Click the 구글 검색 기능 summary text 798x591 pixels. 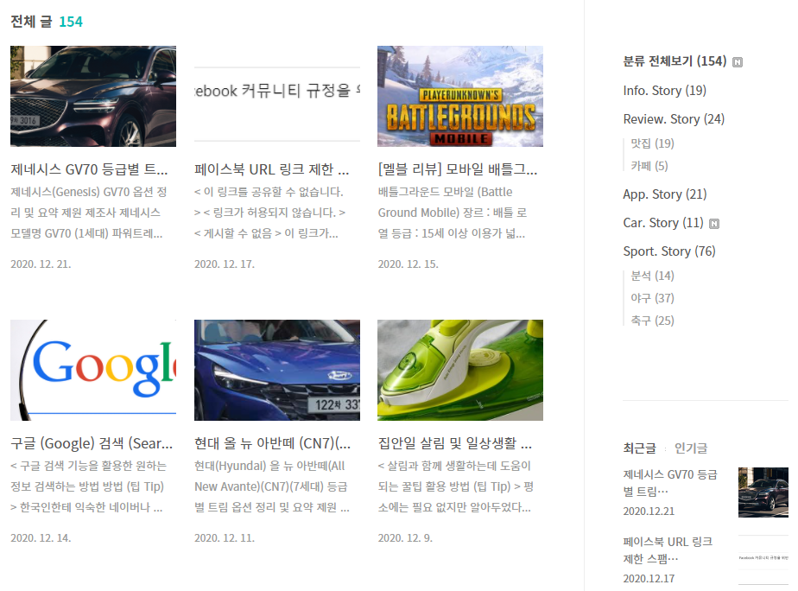89,486
